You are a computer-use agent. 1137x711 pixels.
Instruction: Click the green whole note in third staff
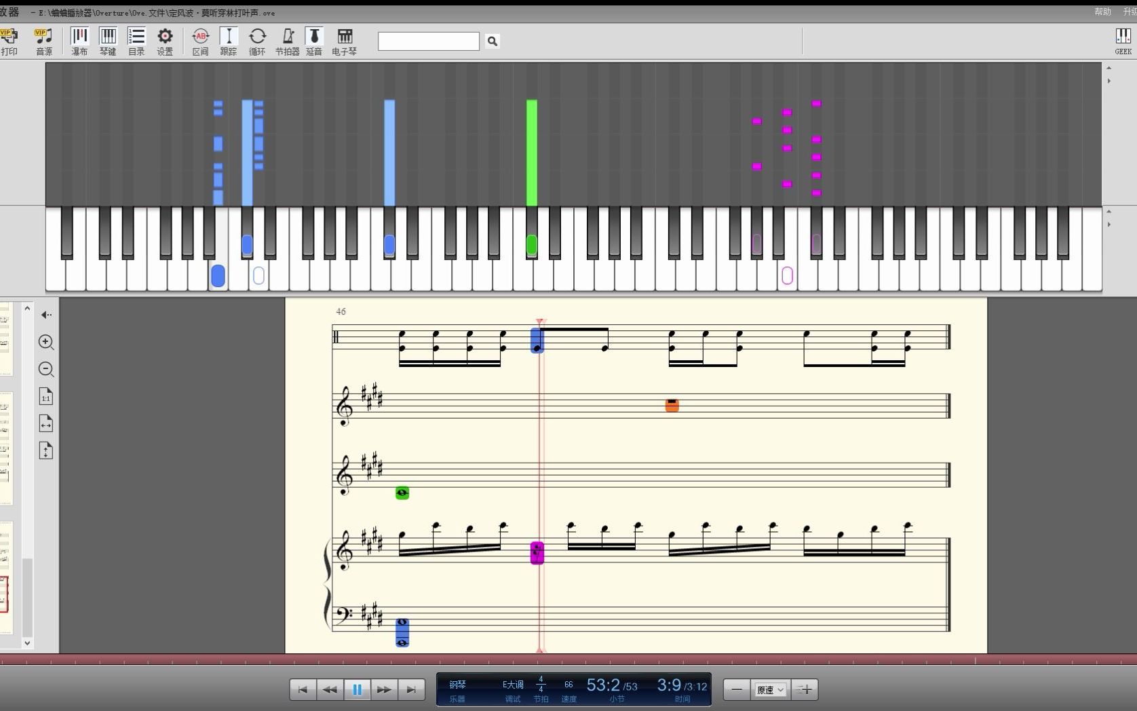tap(402, 493)
